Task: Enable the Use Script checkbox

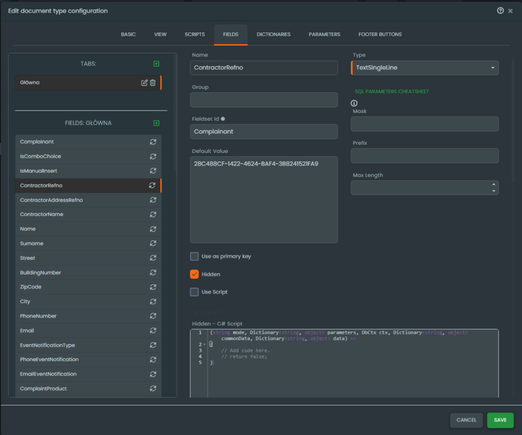Action: 194,292
